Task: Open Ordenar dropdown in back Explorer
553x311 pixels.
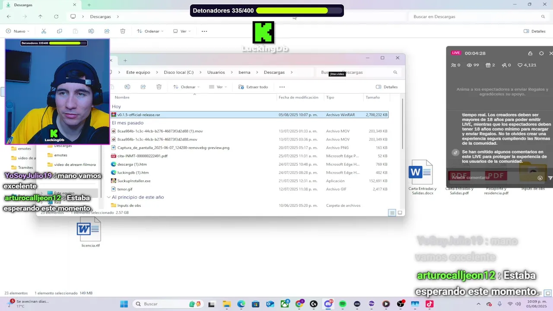Action: (x=150, y=31)
